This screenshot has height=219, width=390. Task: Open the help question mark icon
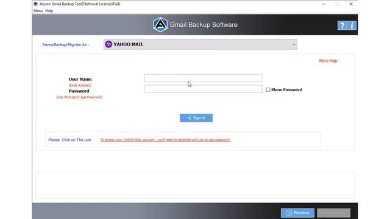342,26
